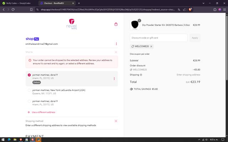Click Use a different address link
228x142 pixels.
[x=43, y=112]
